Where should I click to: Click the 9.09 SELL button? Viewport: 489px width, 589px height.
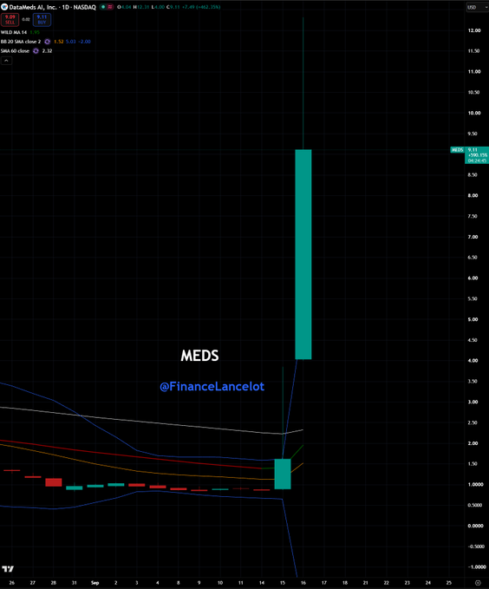[x=10, y=20]
